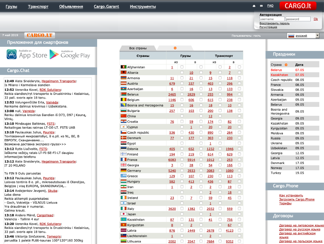
Task: Open the CargoHead company link in chat
Action: pyautogui.click(x=45, y=215)
